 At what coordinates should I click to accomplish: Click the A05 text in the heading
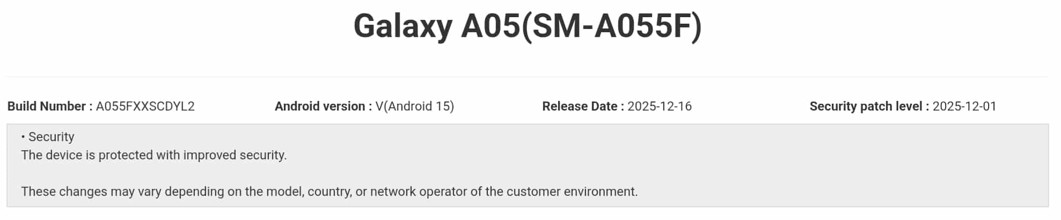[x=490, y=26]
